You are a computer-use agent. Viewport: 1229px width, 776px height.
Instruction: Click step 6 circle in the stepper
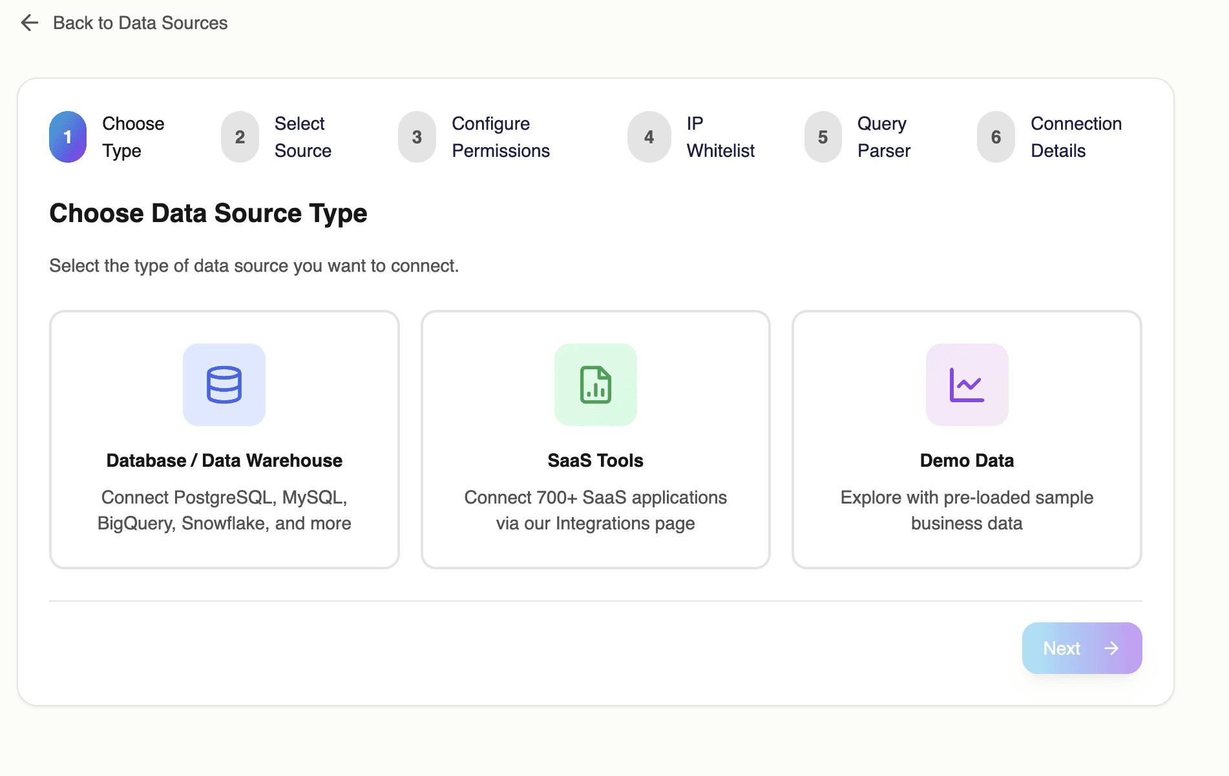point(996,137)
